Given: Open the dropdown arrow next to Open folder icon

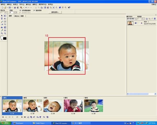Looking at the screenshot, I should pos(8,8).
